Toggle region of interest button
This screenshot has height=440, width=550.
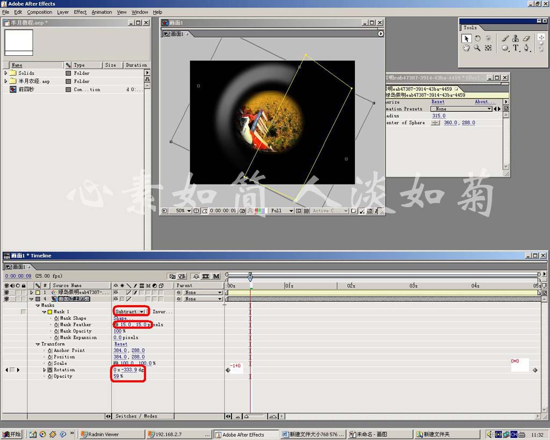tap(299, 211)
